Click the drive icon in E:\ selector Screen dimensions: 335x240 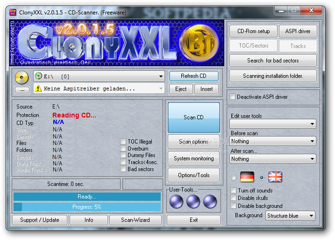tap(38, 76)
